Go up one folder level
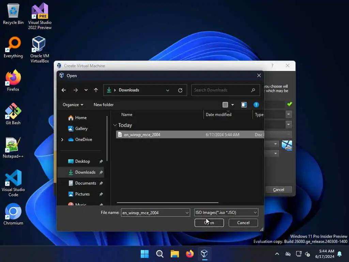This screenshot has height=262, width=349. 96,90
